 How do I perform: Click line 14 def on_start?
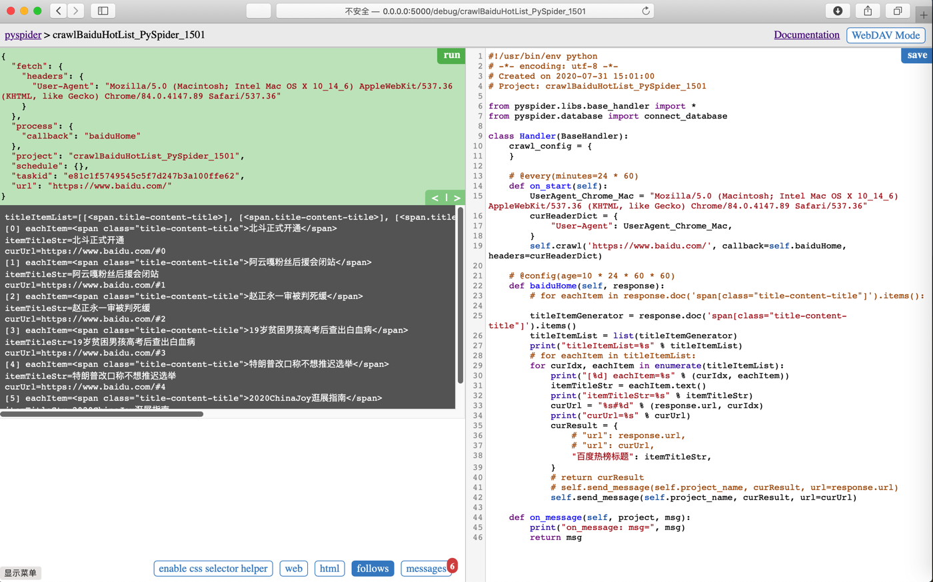click(x=558, y=186)
